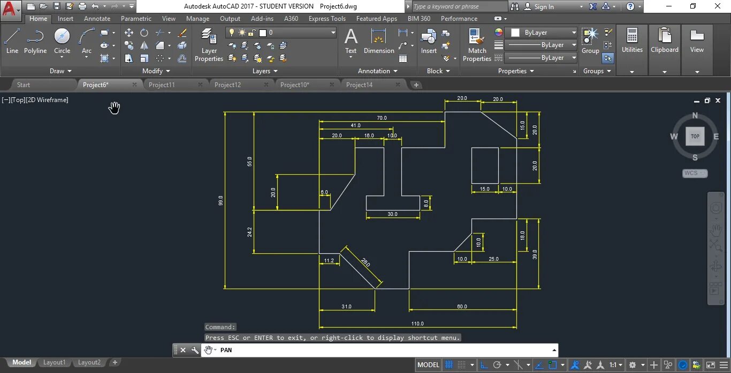The width and height of the screenshot is (731, 373).
Task: Click the Rotate tool icon
Action: point(144,33)
